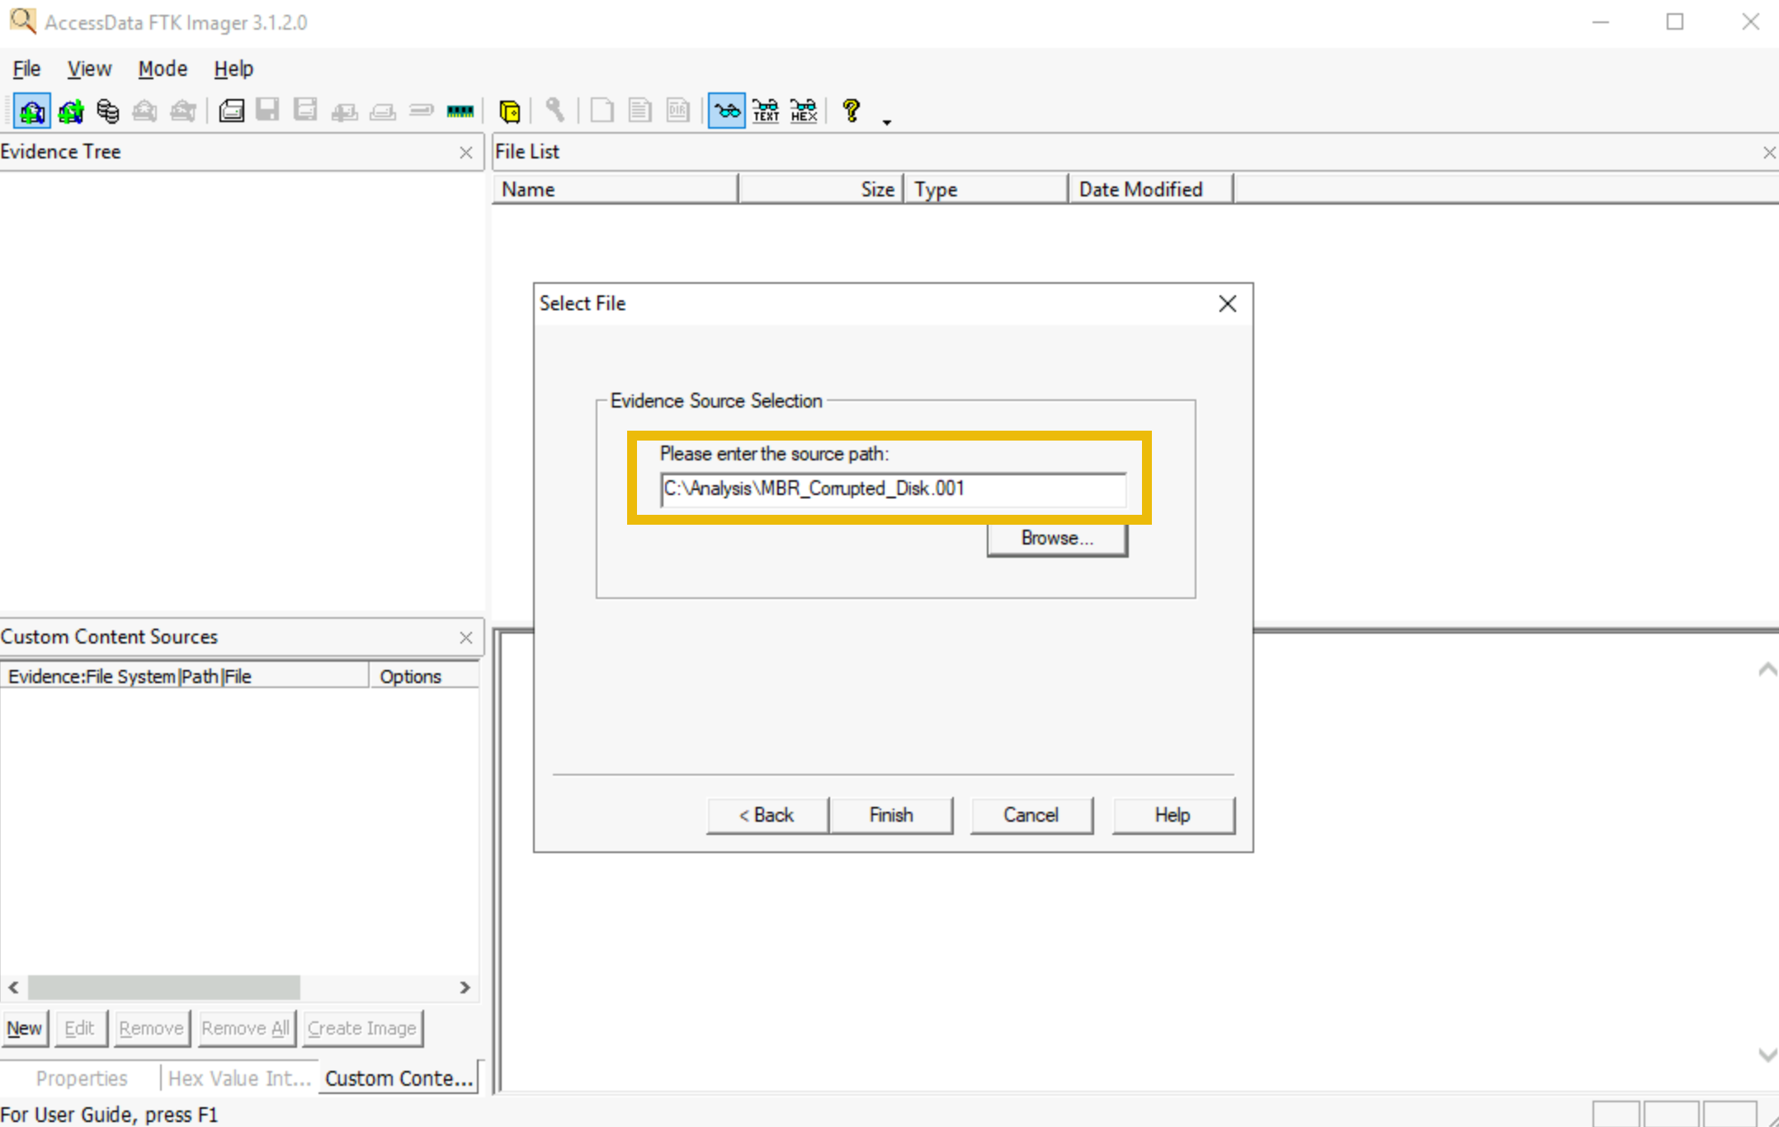Image resolution: width=1779 pixels, height=1127 pixels.
Task: Click the Edit button in Custom Content Sources
Action: [80, 1029]
